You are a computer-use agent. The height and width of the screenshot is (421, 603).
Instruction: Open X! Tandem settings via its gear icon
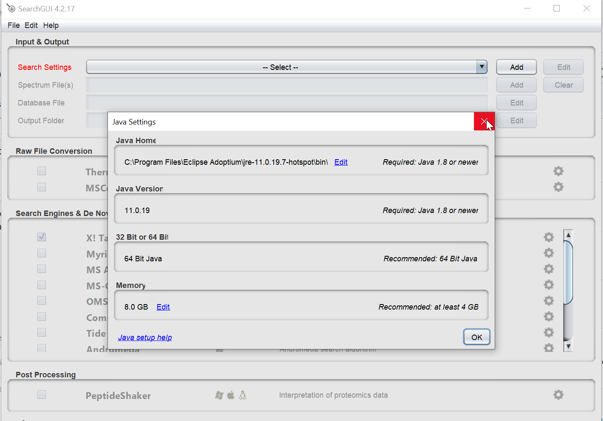[549, 237]
